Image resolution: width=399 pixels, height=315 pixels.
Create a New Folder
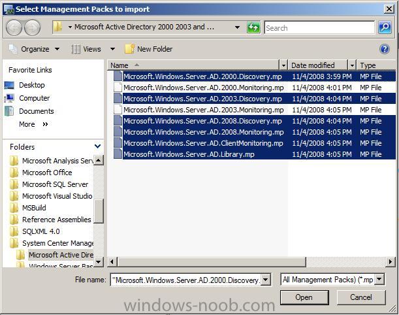pyautogui.click(x=149, y=49)
